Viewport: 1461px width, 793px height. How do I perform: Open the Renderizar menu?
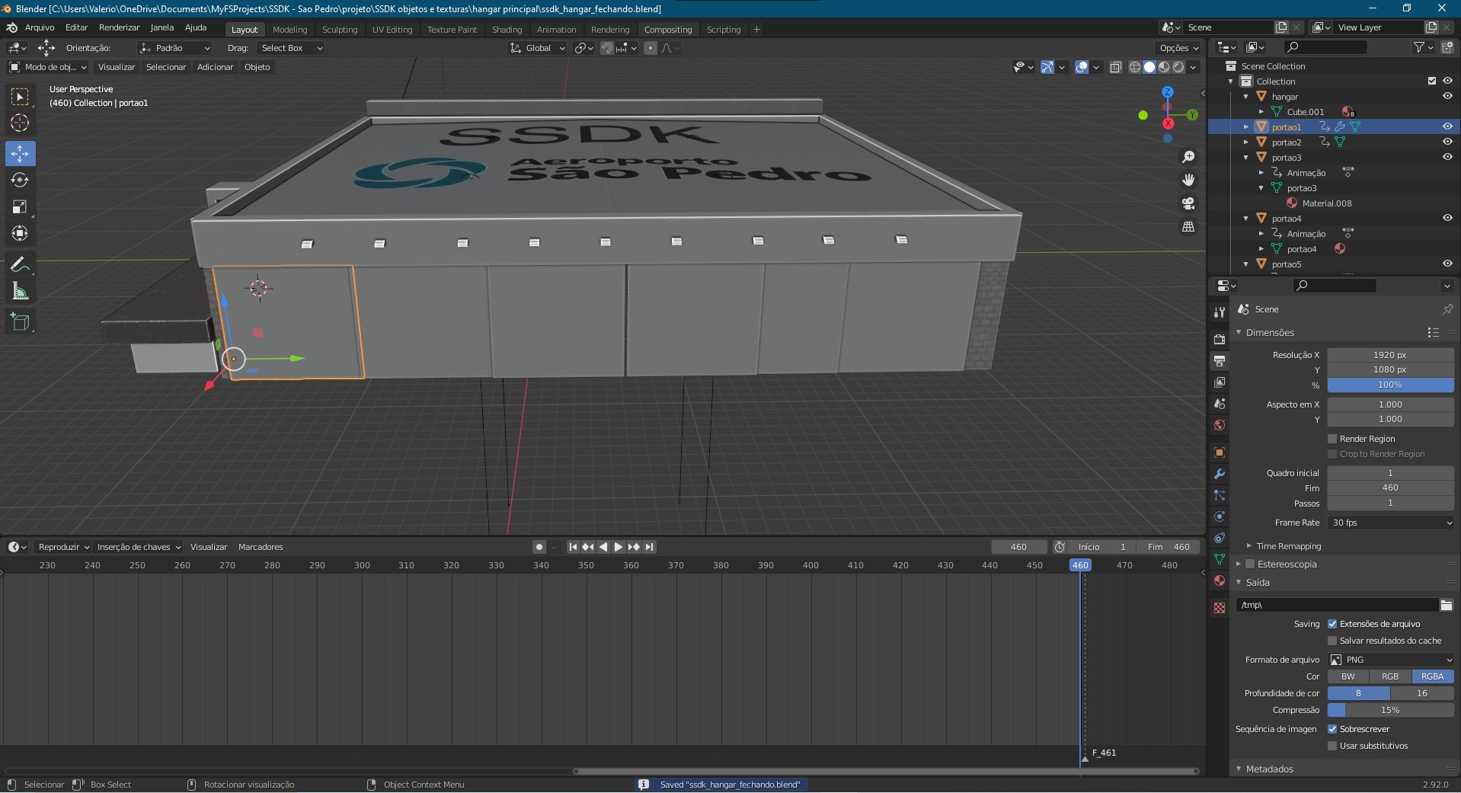119,27
